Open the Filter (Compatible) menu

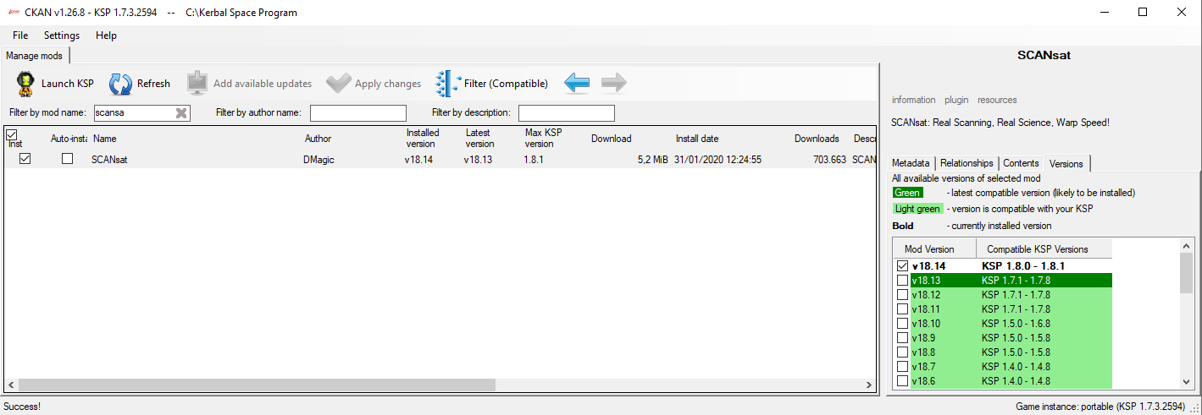pos(492,84)
